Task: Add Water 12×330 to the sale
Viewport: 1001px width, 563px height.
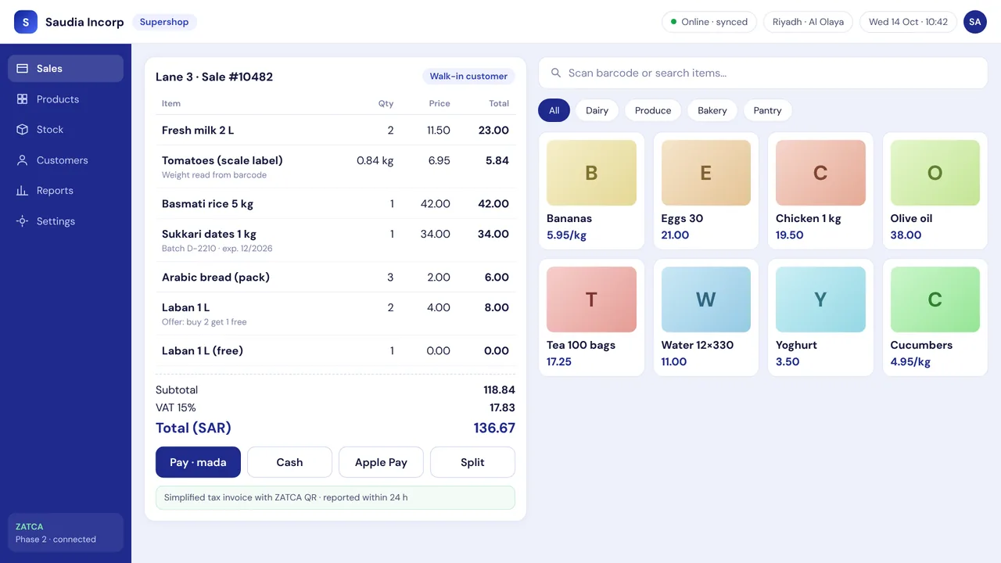Action: (706, 317)
